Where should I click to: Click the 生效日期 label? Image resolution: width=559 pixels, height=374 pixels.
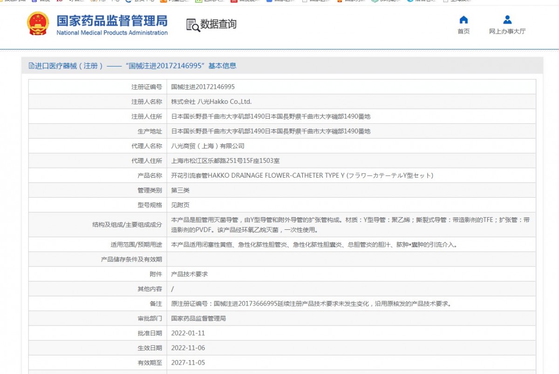click(150, 348)
